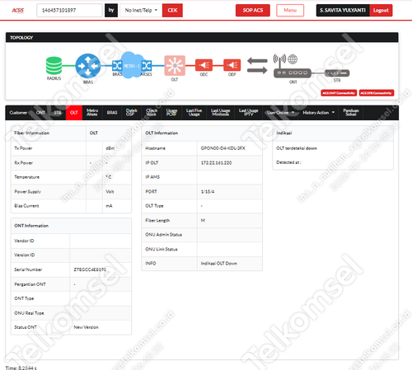Click the "by" label button

click(111, 11)
